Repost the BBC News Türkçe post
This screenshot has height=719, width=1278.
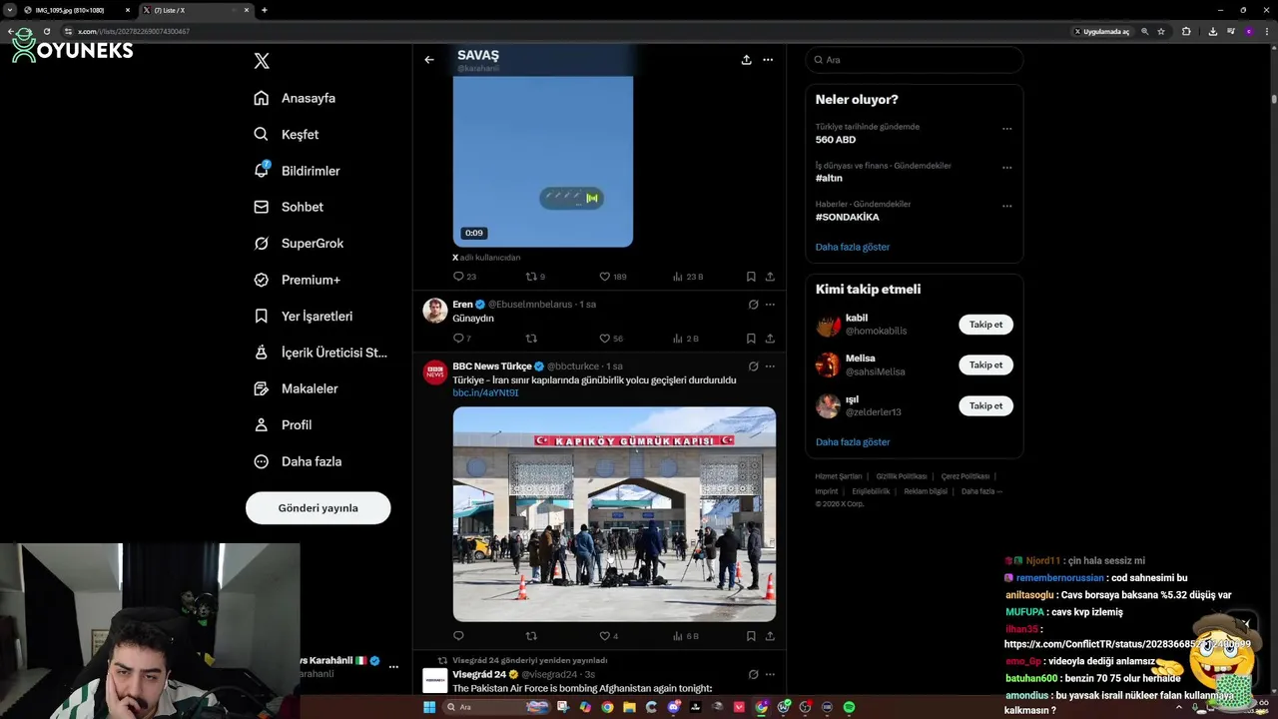click(531, 636)
